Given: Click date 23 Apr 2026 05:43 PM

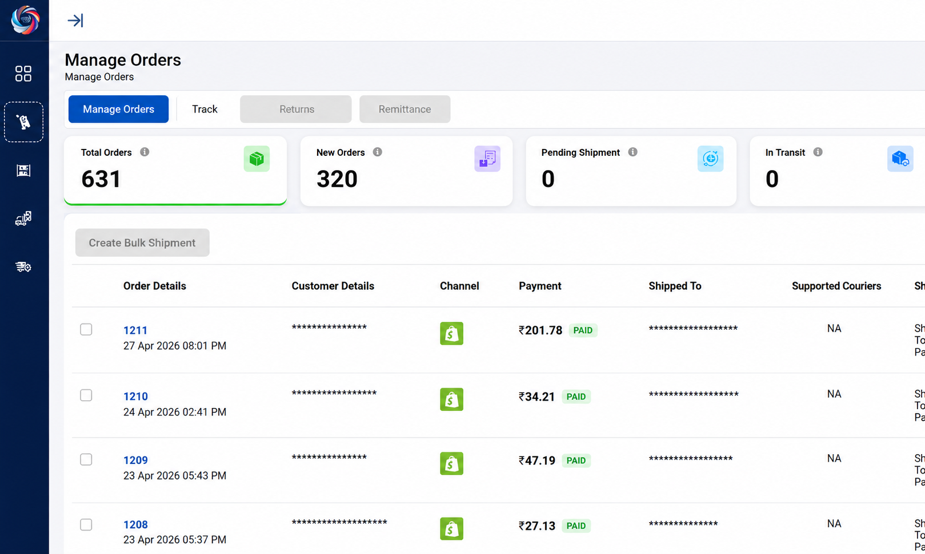Looking at the screenshot, I should click(x=175, y=476).
